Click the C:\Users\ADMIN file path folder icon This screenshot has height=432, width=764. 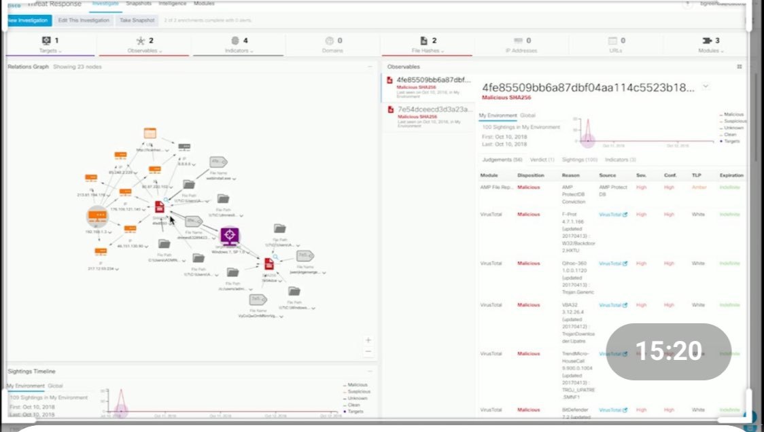click(x=164, y=244)
